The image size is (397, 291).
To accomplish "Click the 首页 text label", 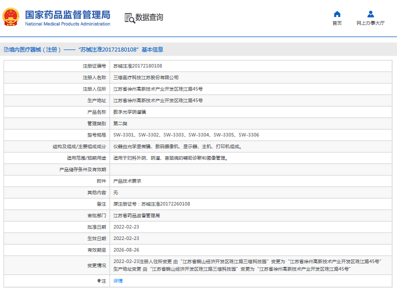I will point(337,23).
